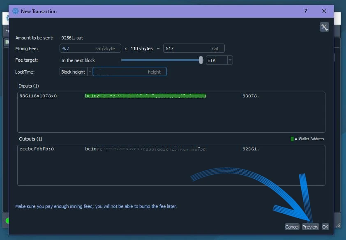
Task: Confirm the transaction with OK
Action: coord(325,227)
